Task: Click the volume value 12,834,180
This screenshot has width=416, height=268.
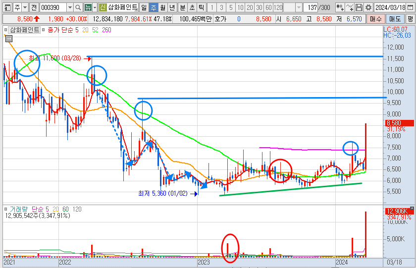Action: pos(108,19)
